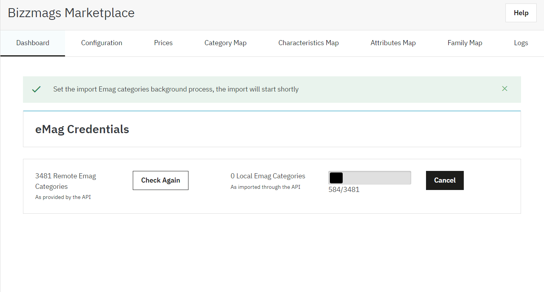This screenshot has height=292, width=544.
Task: Open the Attributes Map tab
Action: coord(393,43)
